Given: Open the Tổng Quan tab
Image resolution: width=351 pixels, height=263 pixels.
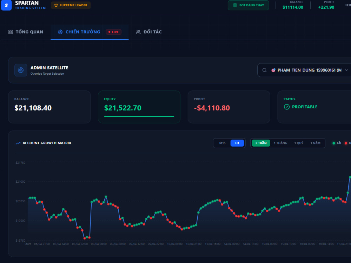Looking at the screenshot, I should click(x=26, y=32).
